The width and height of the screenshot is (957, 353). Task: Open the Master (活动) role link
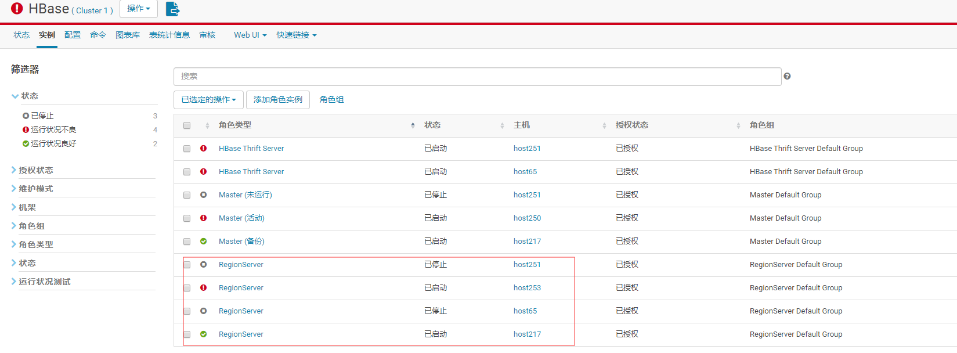tap(241, 218)
